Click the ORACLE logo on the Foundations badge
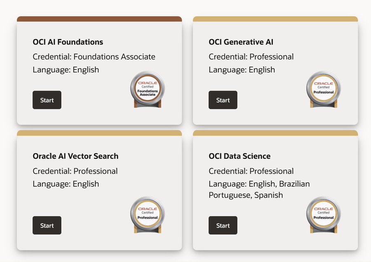The image size is (371, 262). point(148,82)
